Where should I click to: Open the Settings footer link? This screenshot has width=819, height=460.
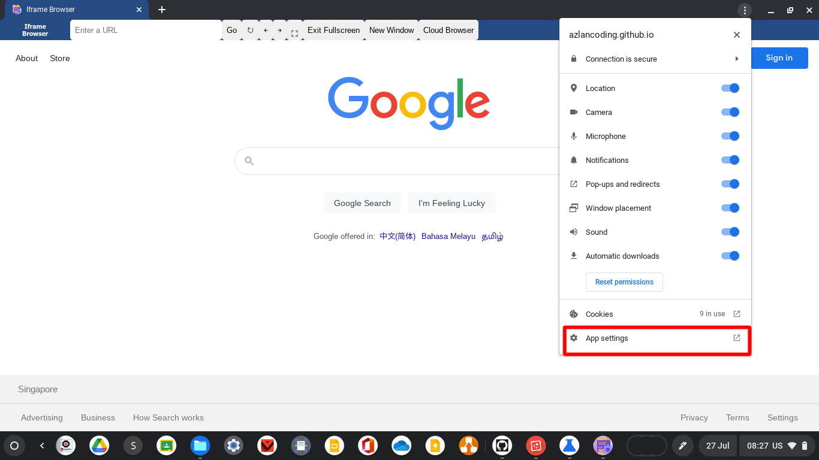[x=782, y=417]
